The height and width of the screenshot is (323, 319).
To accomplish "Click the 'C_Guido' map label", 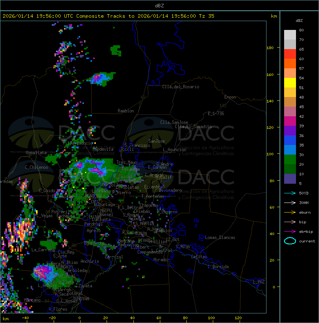I will (47, 191).
